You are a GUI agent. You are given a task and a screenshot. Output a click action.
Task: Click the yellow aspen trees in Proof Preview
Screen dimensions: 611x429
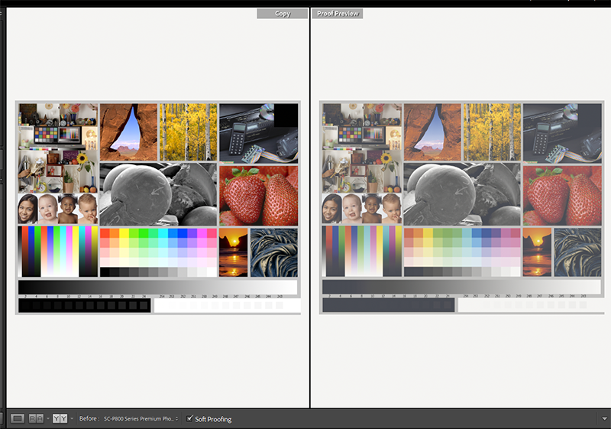tap(491, 132)
